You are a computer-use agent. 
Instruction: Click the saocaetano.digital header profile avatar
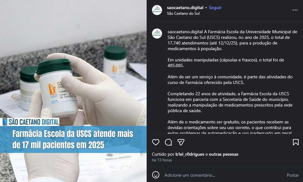coord(157,10)
